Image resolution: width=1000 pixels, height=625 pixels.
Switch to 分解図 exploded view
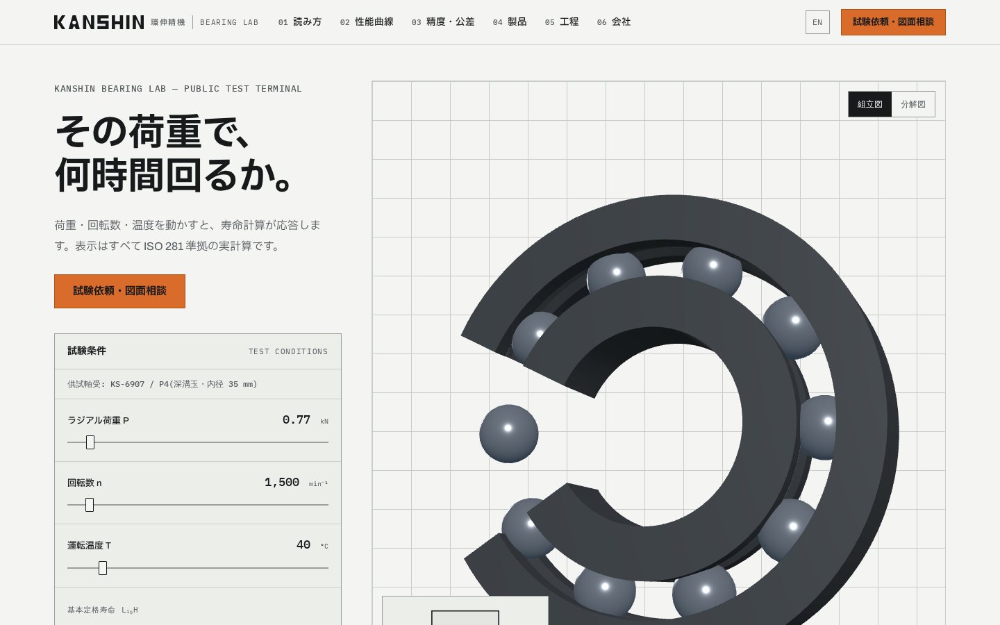[x=913, y=104]
